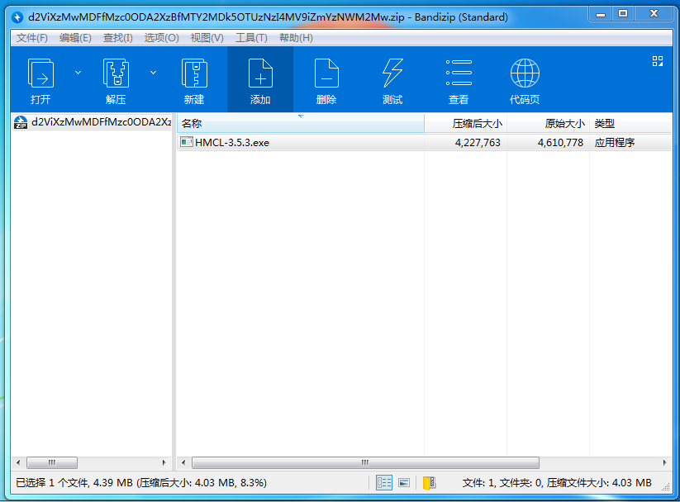Viewport: 680px width, 502px height.
Task: Open the 查找(I) menu
Action: (x=117, y=38)
